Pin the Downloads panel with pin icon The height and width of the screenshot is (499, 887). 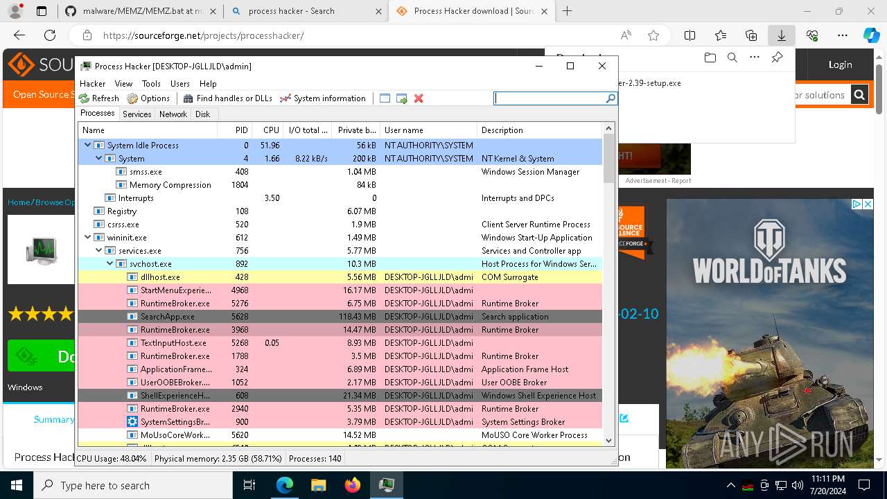777,58
